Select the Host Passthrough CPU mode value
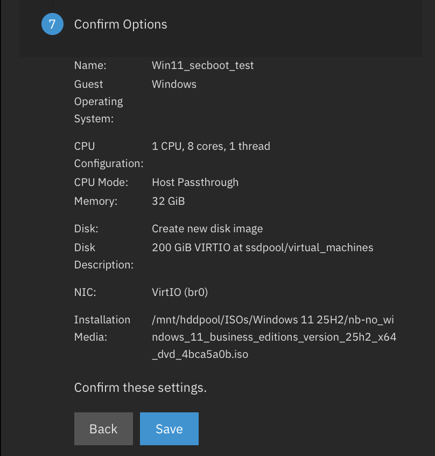435x456 pixels. click(x=195, y=182)
